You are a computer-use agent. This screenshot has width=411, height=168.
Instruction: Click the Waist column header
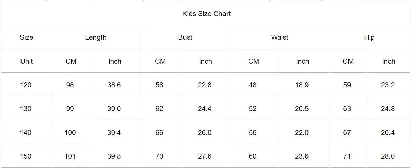[x=280, y=37]
